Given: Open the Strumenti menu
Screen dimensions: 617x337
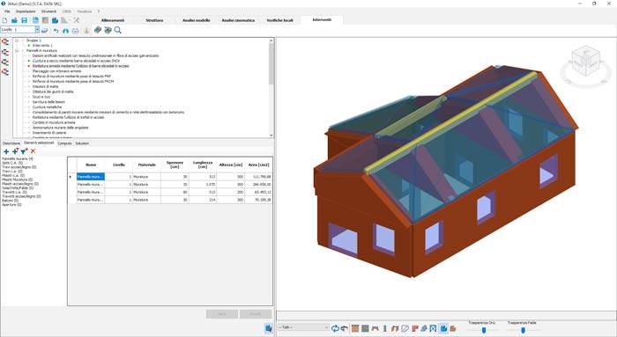Looking at the screenshot, I should click(x=48, y=11).
